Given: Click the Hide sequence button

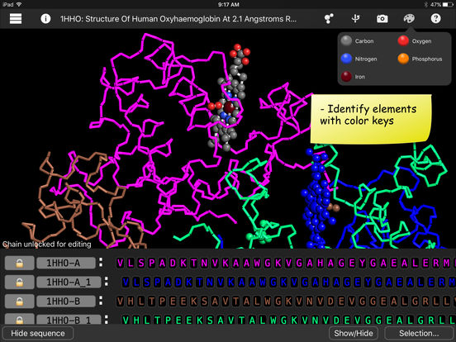Looking at the screenshot, I should (x=38, y=333).
